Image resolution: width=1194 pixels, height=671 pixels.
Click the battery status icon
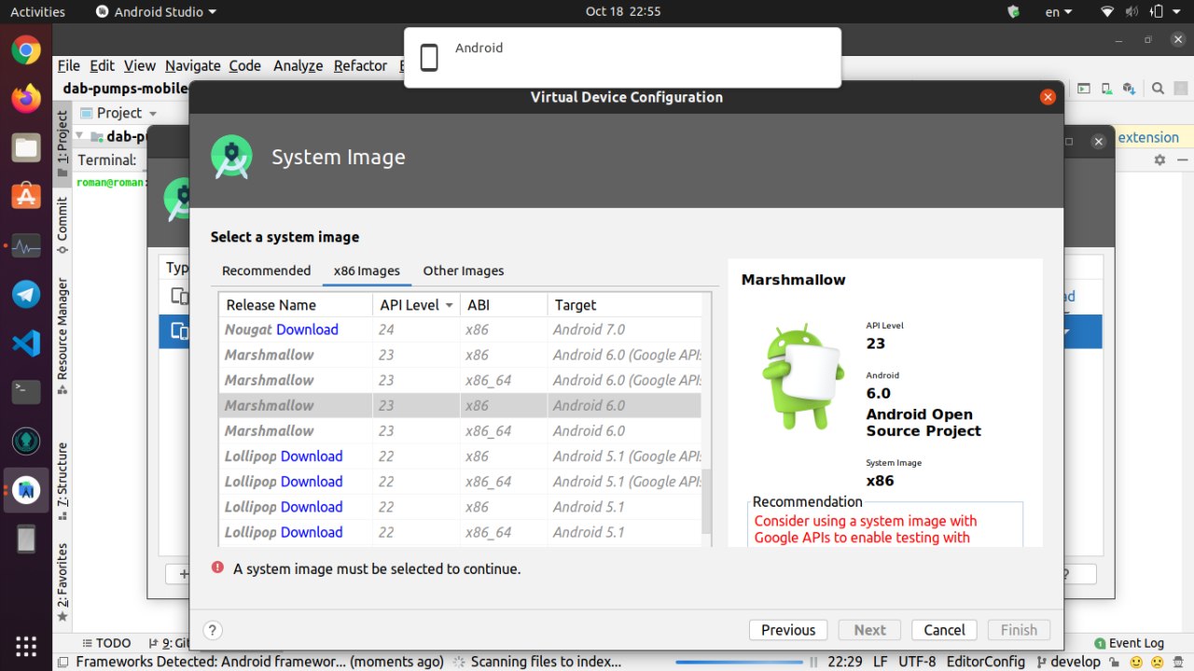tap(1157, 11)
